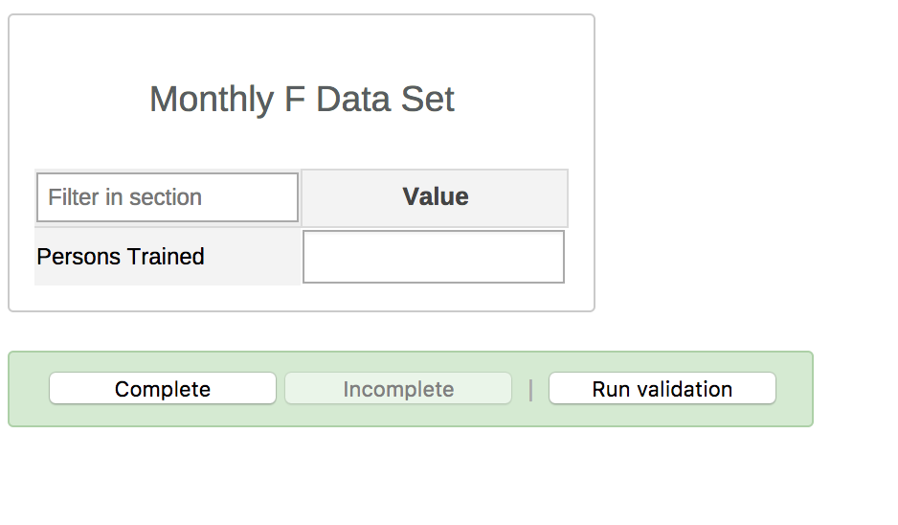The image size is (898, 525).
Task: Mark the data set as Complete
Action: pyautogui.click(x=163, y=389)
